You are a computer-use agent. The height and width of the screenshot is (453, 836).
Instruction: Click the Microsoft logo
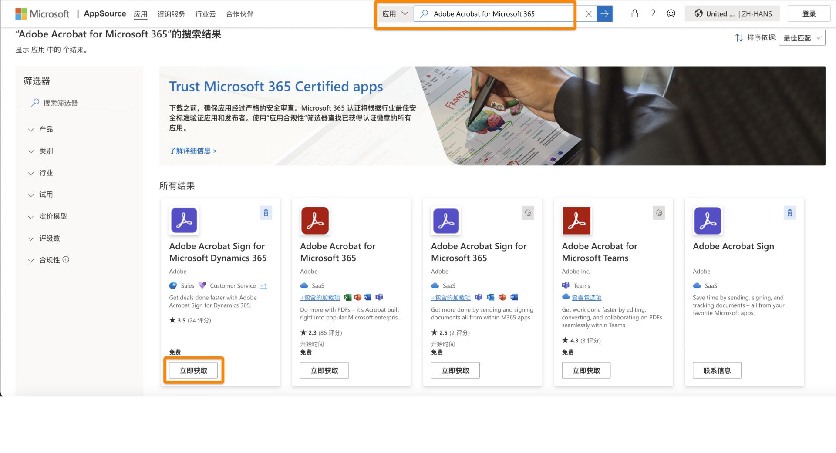pos(42,14)
